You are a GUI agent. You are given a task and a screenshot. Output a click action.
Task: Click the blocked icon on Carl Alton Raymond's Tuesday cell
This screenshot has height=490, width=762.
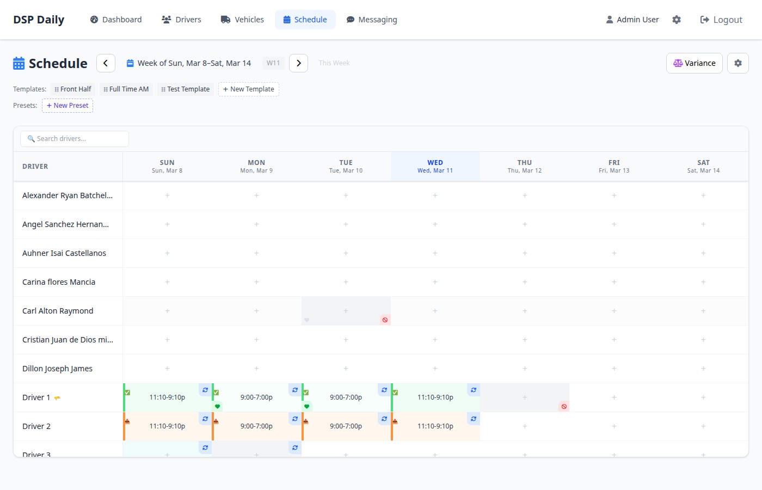tap(385, 320)
